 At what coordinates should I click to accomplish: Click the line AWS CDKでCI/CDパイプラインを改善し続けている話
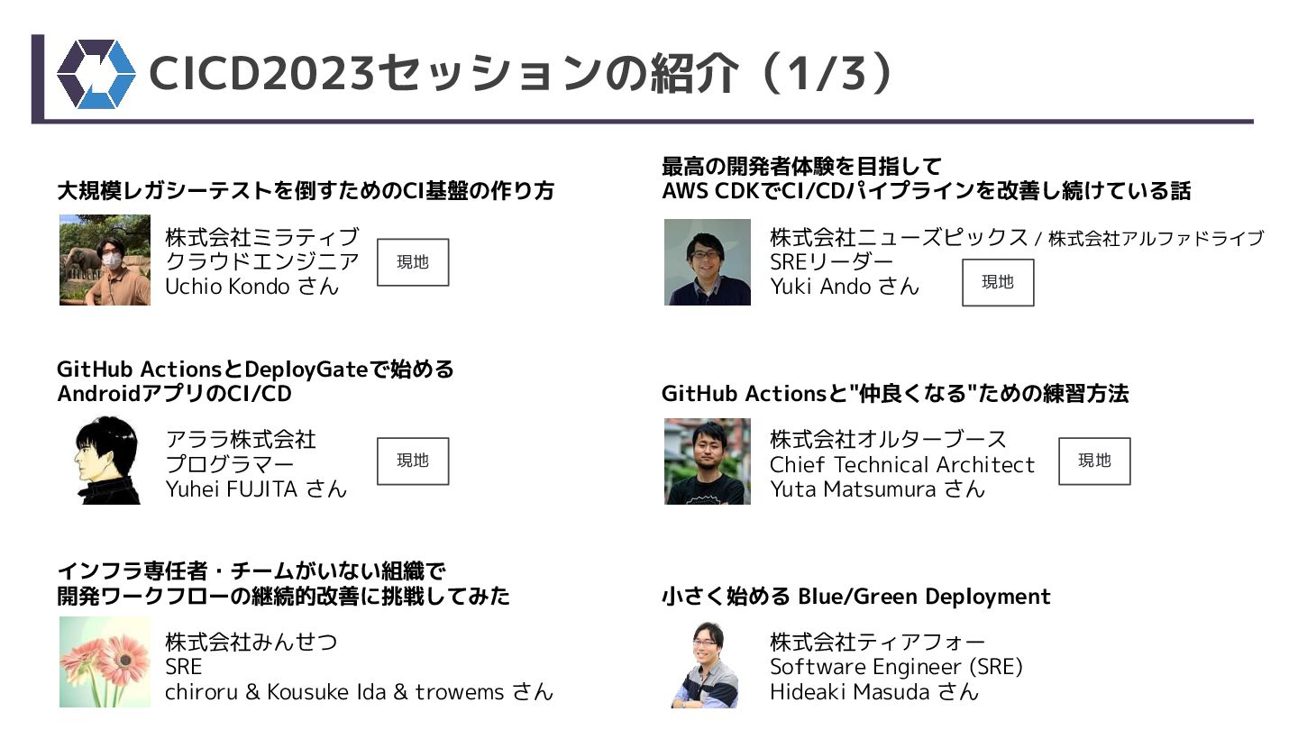(x=926, y=191)
